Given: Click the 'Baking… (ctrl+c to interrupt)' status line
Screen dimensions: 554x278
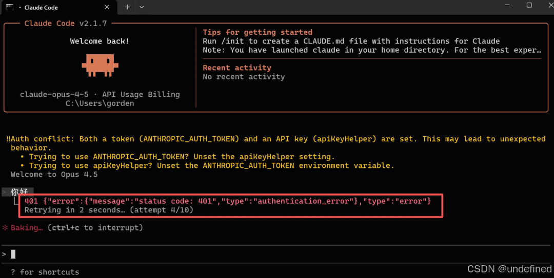Looking at the screenshot, I should (x=72, y=228).
